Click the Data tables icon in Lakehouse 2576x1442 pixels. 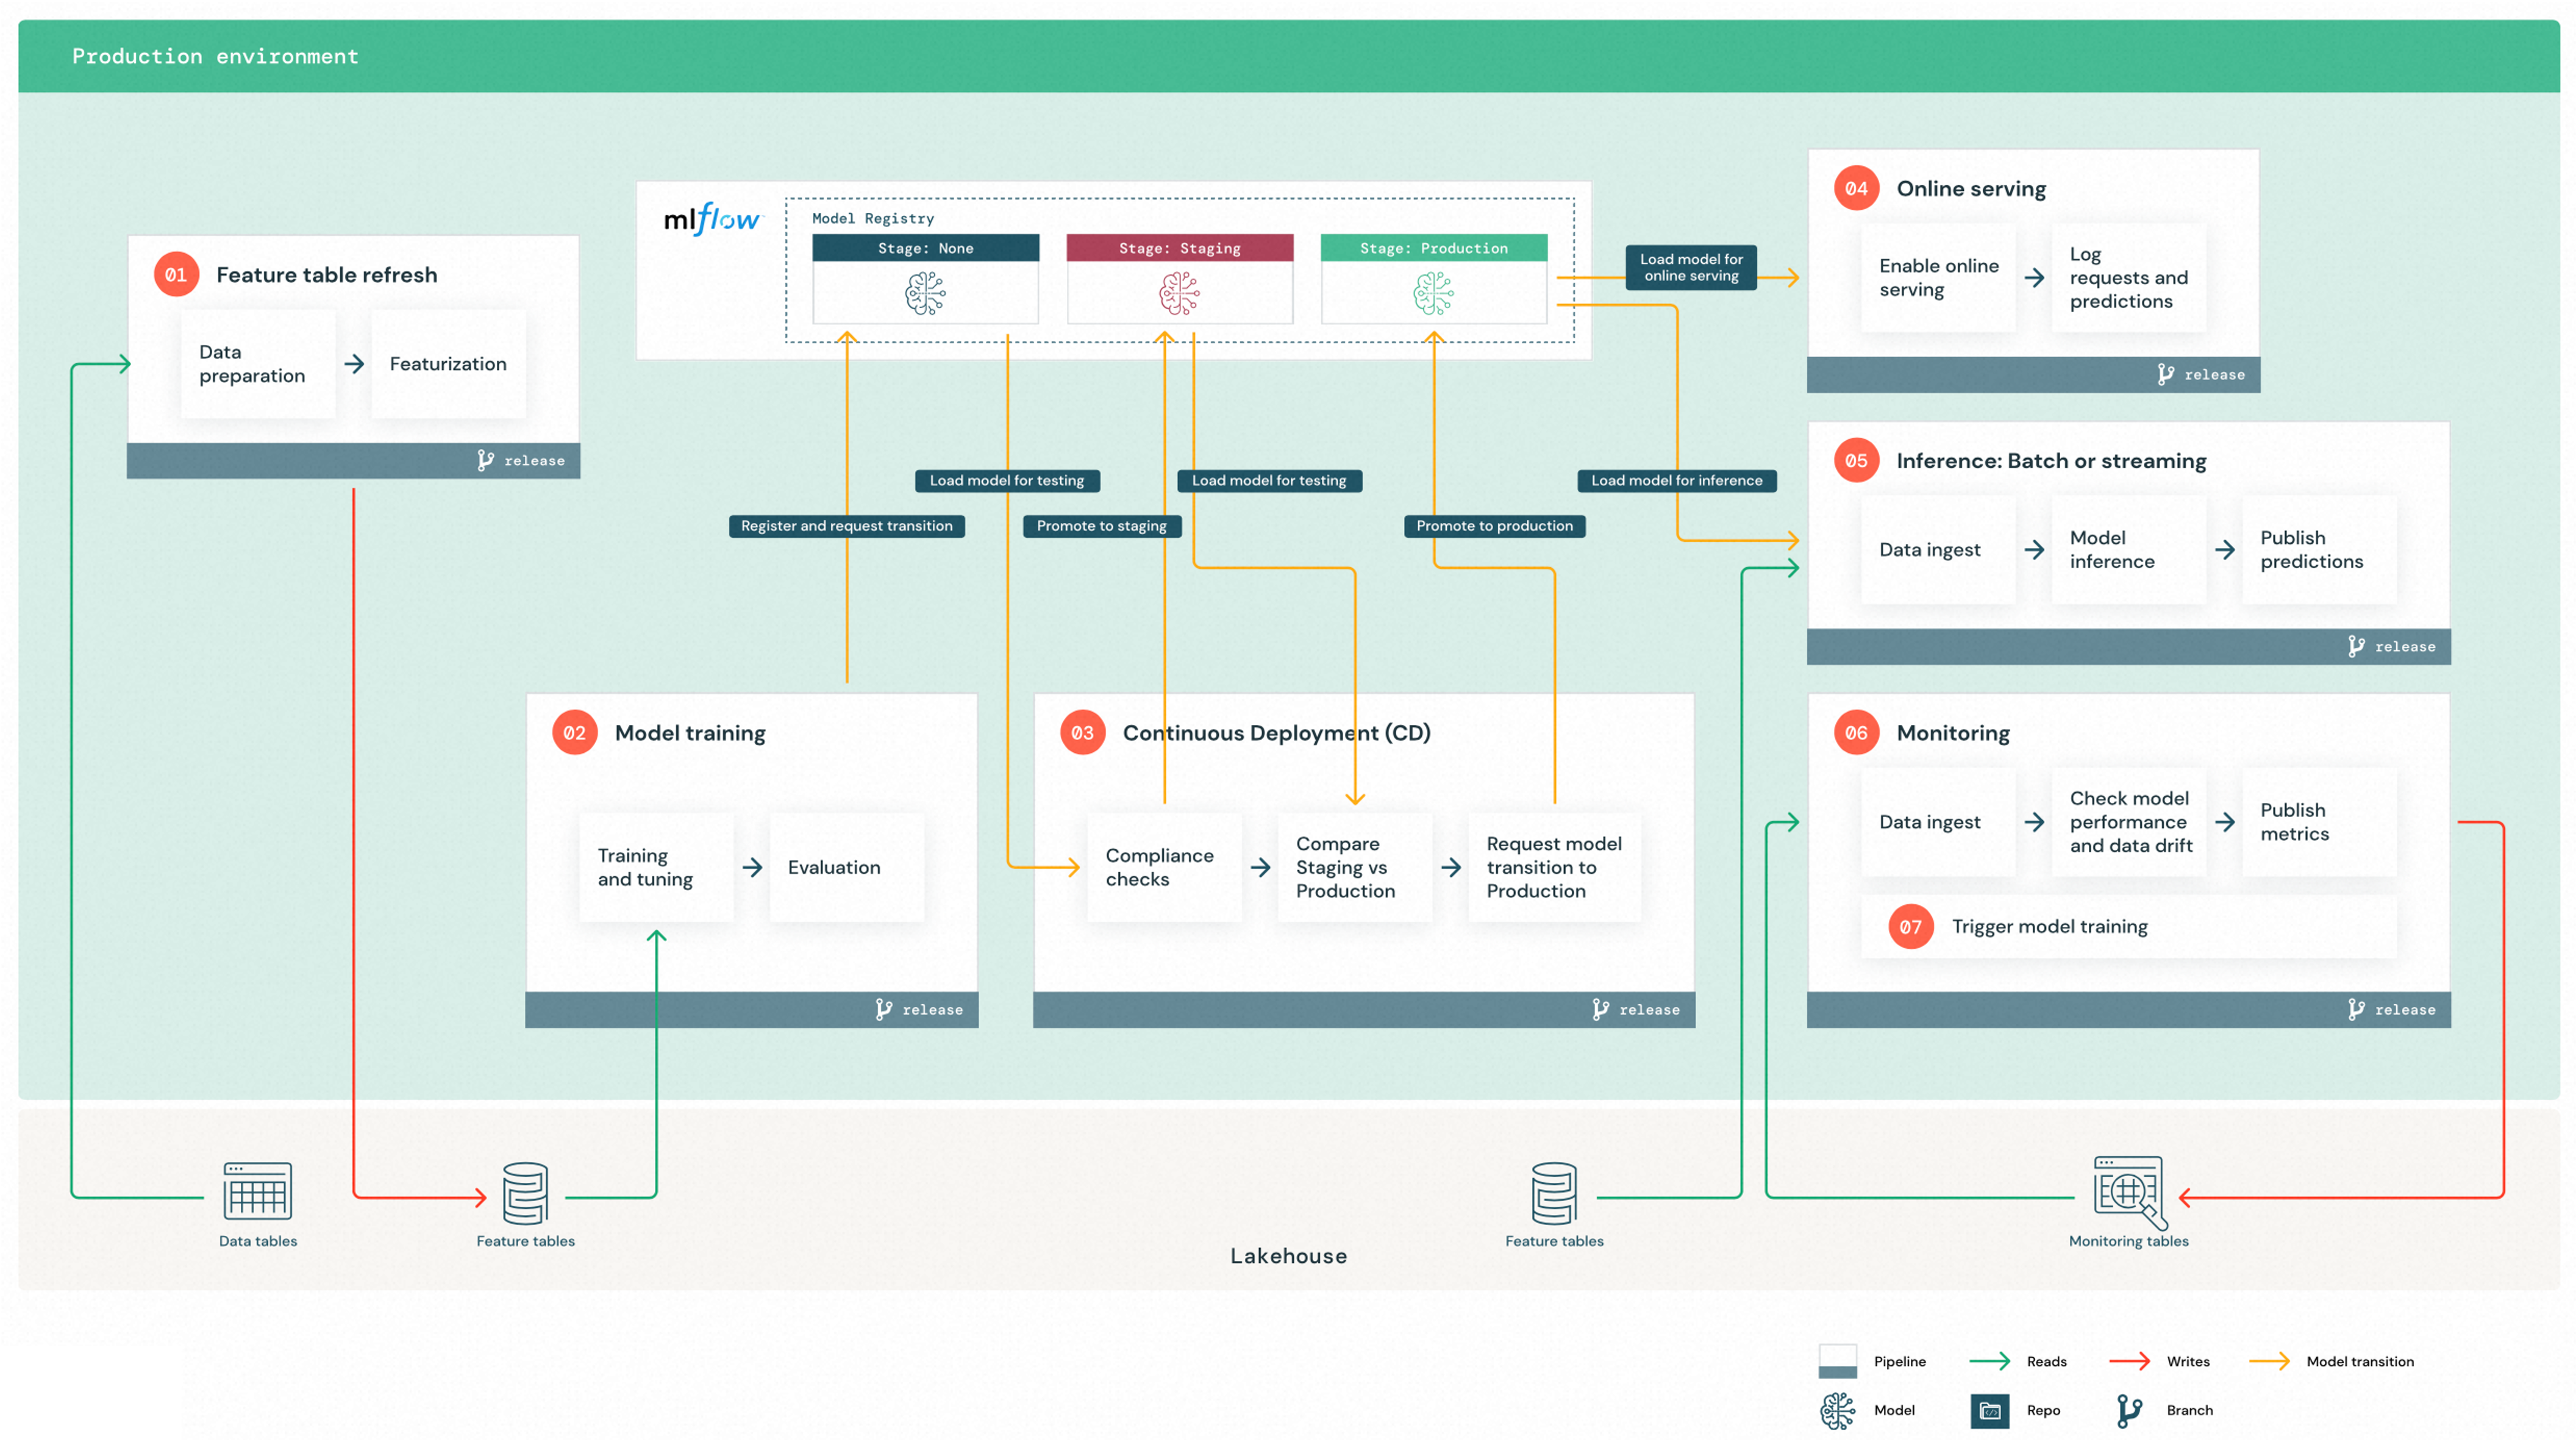pyautogui.click(x=257, y=1190)
